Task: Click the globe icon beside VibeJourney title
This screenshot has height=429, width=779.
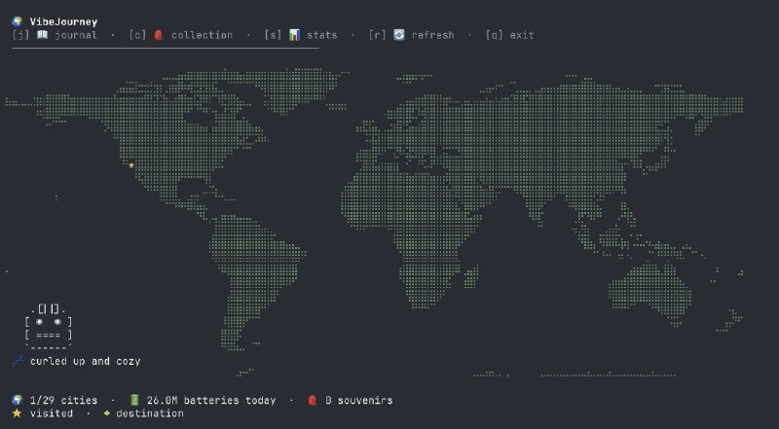Action: pos(17,21)
